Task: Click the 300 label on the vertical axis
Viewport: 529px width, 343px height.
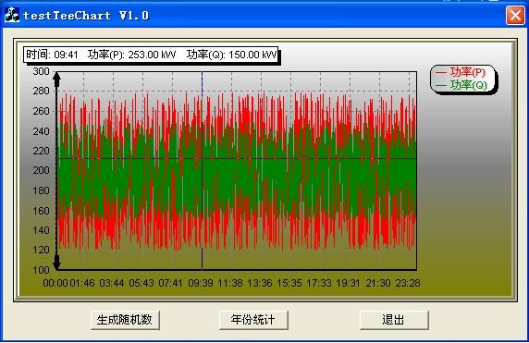Action: pyautogui.click(x=42, y=71)
